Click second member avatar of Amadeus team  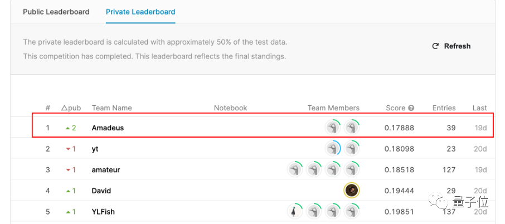[351, 128]
